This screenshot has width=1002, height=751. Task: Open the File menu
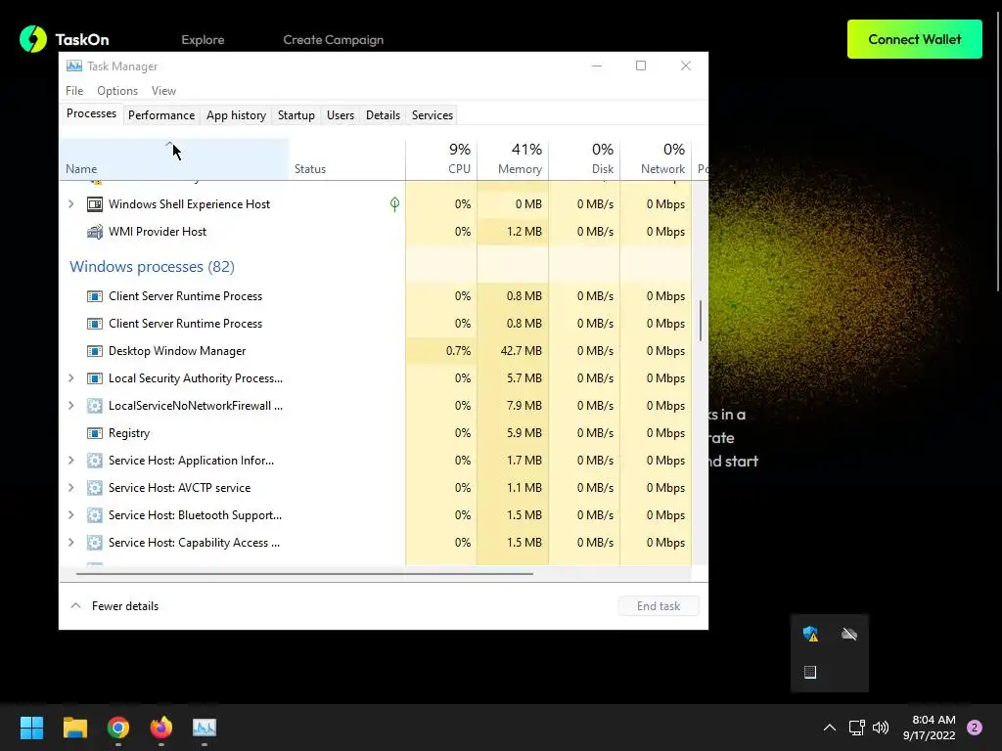tap(74, 91)
